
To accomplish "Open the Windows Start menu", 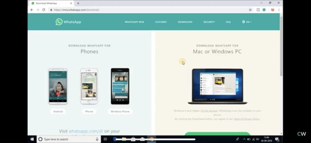I will 32,139.
